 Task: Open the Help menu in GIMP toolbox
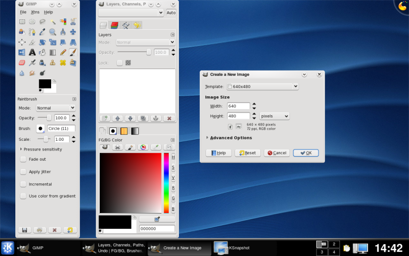point(48,12)
